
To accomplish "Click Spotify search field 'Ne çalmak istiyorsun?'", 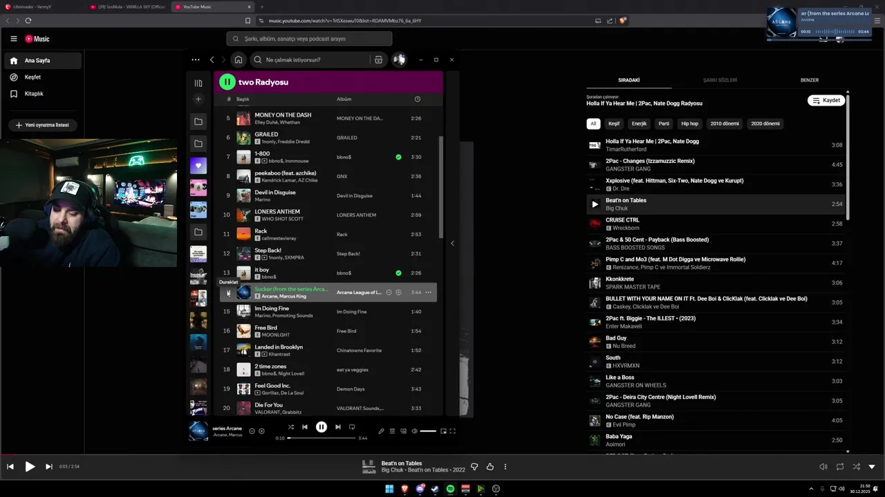I will pyautogui.click(x=310, y=60).
